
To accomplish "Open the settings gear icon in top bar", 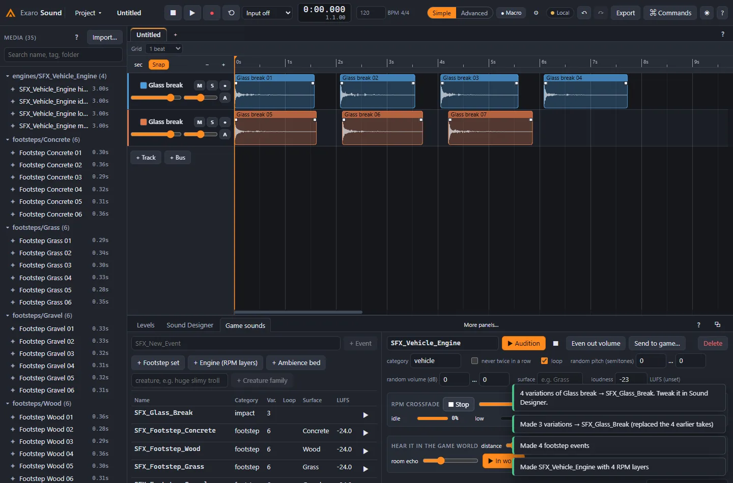I will tap(536, 13).
